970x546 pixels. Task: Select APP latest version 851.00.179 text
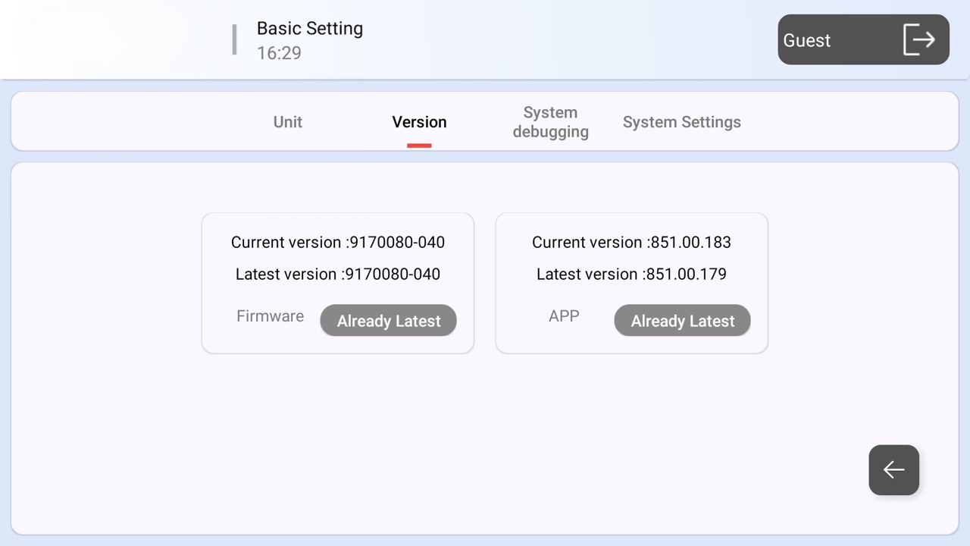pos(631,275)
